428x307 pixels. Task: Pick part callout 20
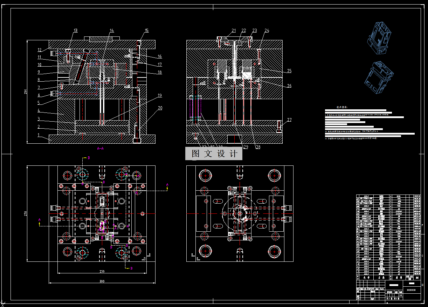pyautogui.click(x=160, y=108)
